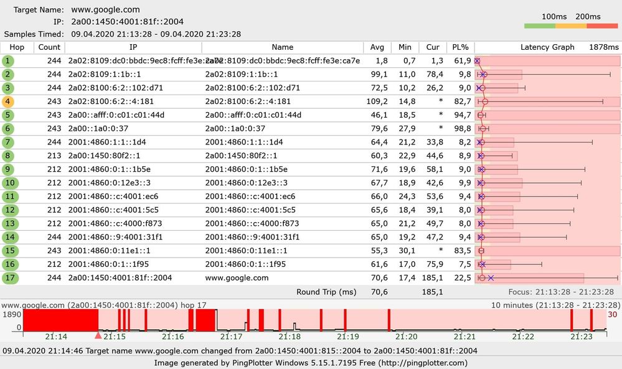Click the 185,1 current value in hop 17 row
This screenshot has width=622, height=369.
click(432, 278)
